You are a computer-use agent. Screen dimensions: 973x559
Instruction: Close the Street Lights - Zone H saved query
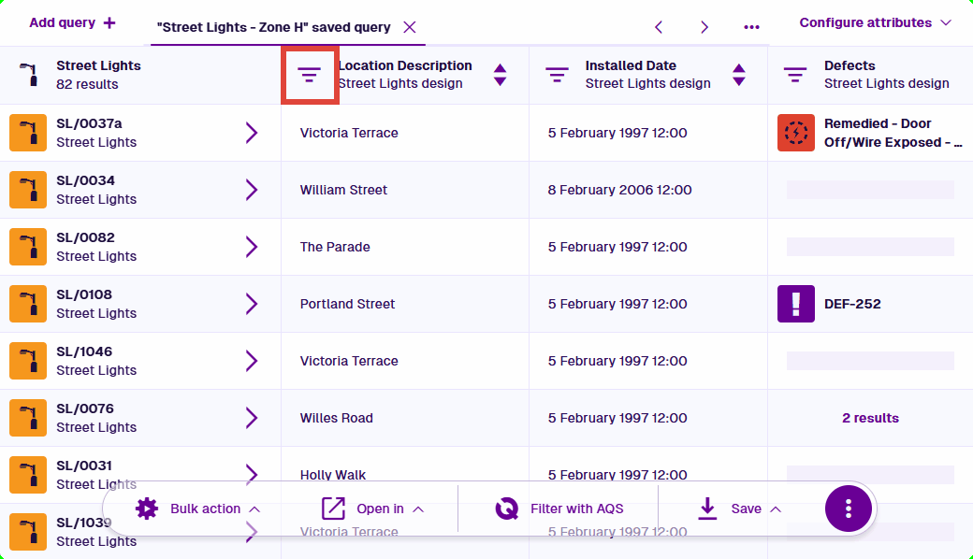click(x=410, y=27)
